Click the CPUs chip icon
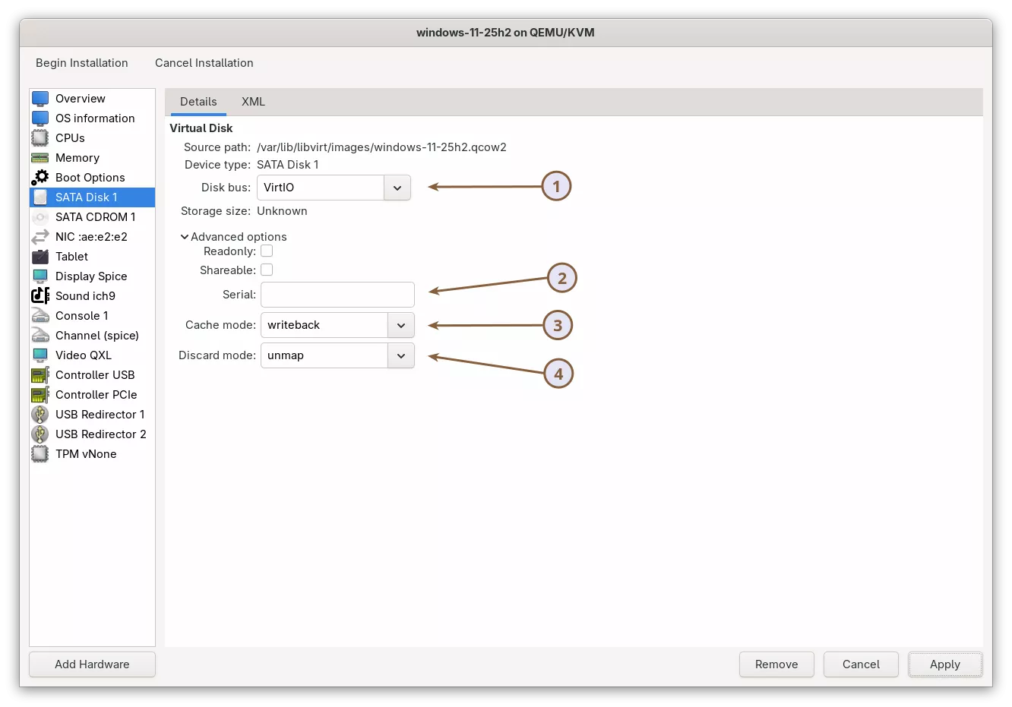The width and height of the screenshot is (1012, 707). coord(40,138)
